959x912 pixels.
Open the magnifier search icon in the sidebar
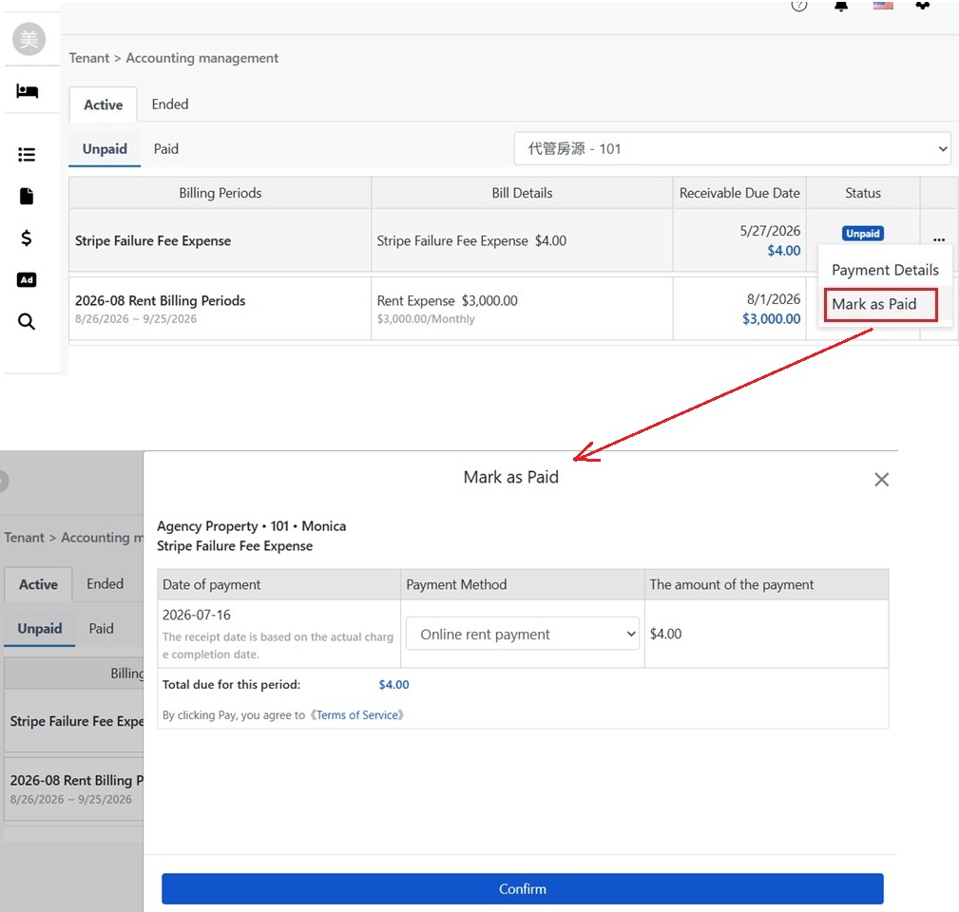(x=27, y=321)
